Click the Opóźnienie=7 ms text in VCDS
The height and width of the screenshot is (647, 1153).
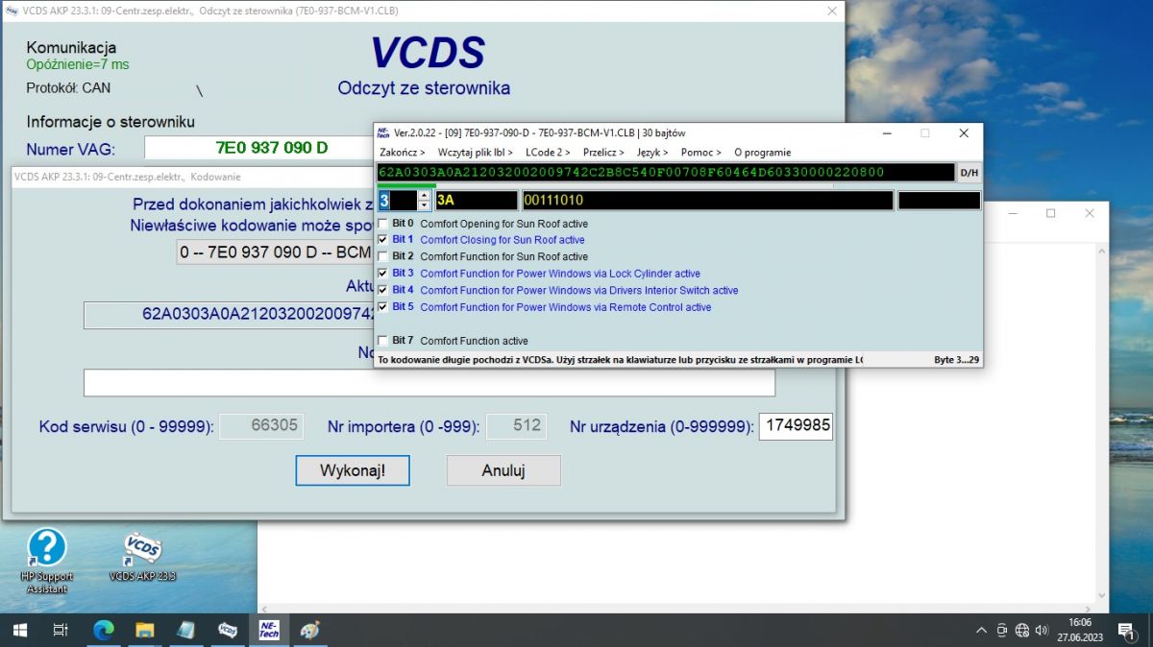click(x=78, y=64)
